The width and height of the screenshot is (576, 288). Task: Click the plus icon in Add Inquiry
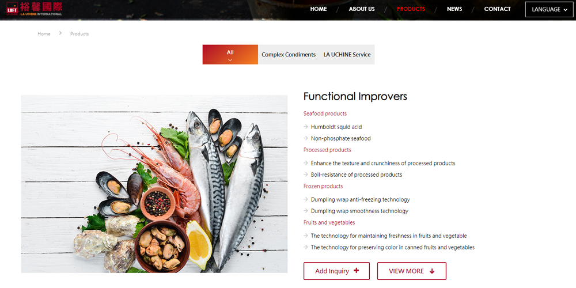pyautogui.click(x=356, y=271)
